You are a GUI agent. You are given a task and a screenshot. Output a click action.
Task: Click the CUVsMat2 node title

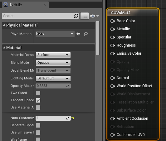coord(121,13)
